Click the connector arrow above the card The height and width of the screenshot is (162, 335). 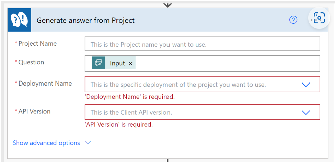(x=167, y=4)
